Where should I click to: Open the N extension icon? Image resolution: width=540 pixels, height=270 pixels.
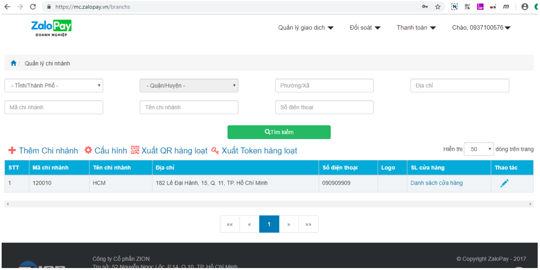[455, 7]
